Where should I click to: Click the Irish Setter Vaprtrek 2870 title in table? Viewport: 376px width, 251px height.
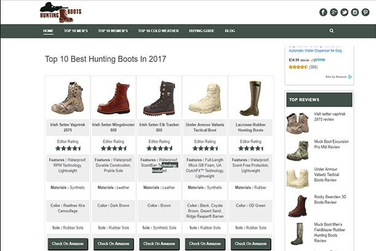(68, 127)
